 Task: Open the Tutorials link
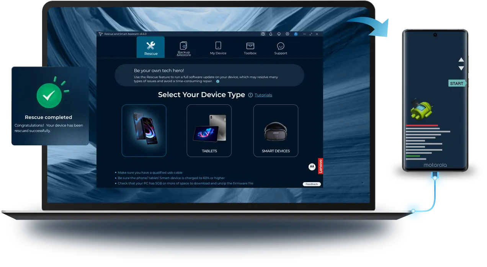coord(263,95)
